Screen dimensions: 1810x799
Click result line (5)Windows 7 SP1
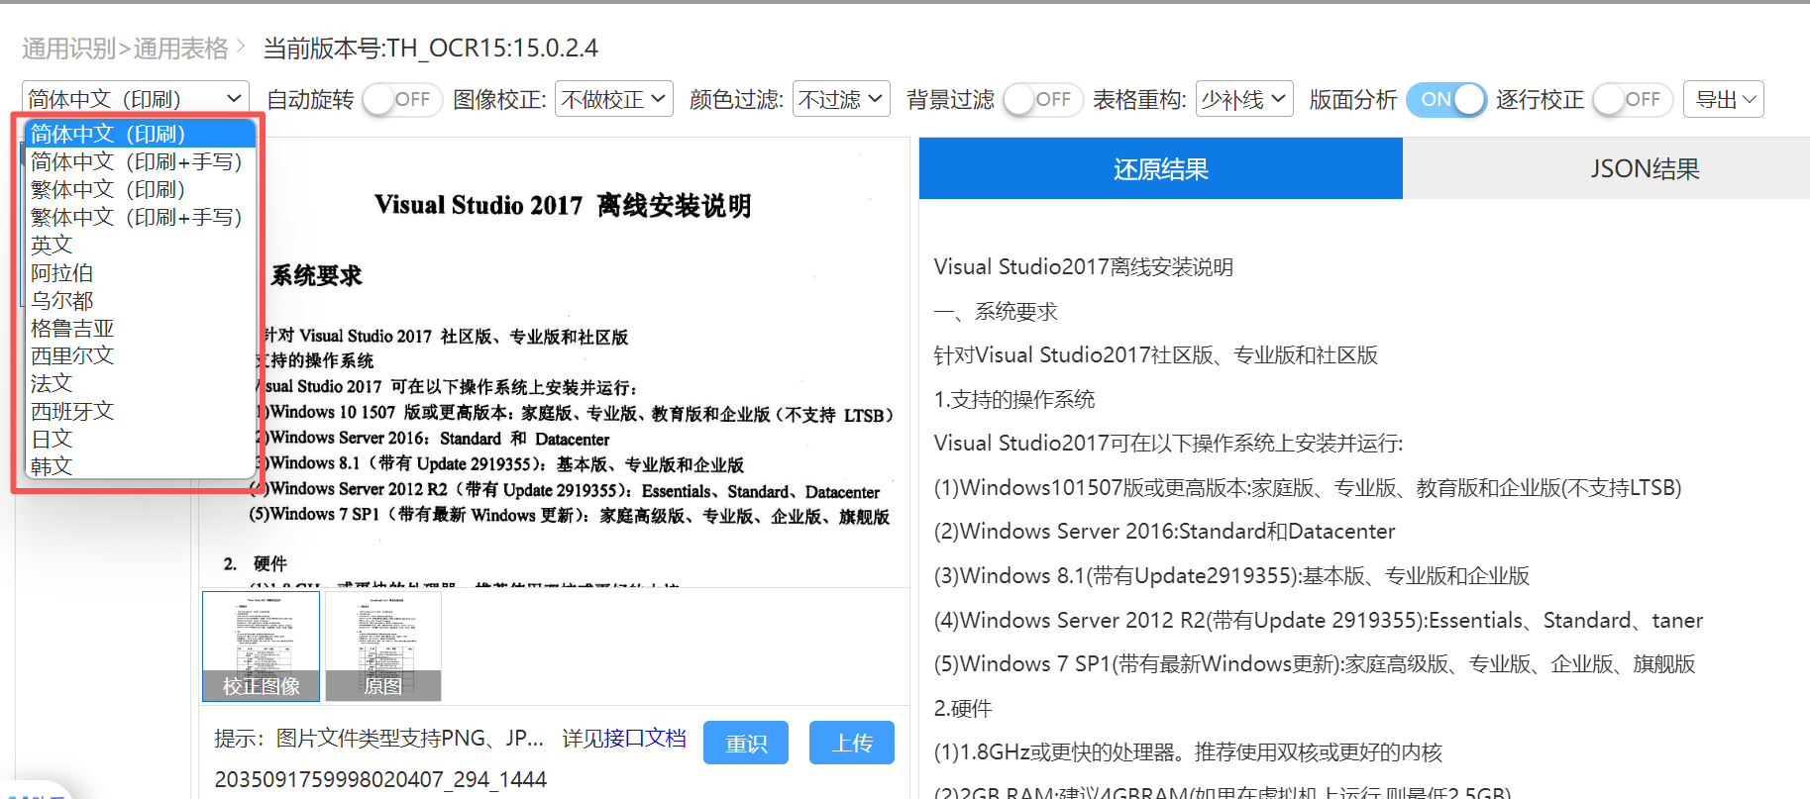point(1315,663)
